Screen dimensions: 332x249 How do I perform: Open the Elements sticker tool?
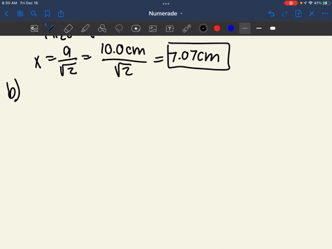pos(136,28)
